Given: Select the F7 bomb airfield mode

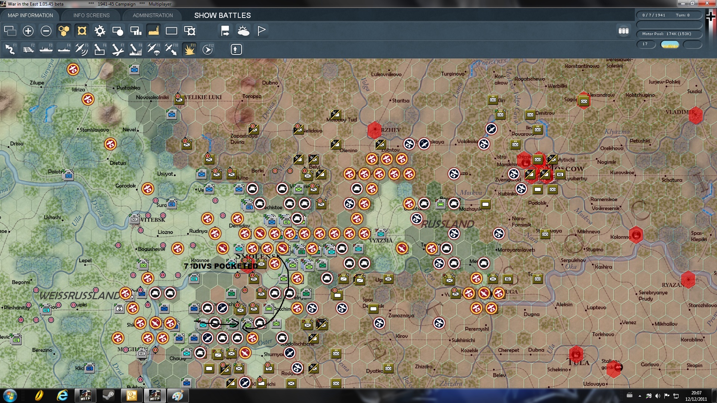Looking at the screenshot, I should tap(118, 49).
